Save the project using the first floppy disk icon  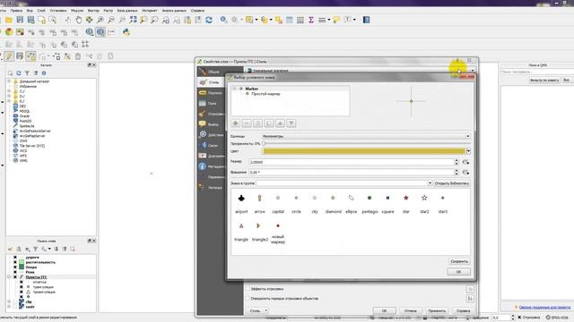[20, 20]
